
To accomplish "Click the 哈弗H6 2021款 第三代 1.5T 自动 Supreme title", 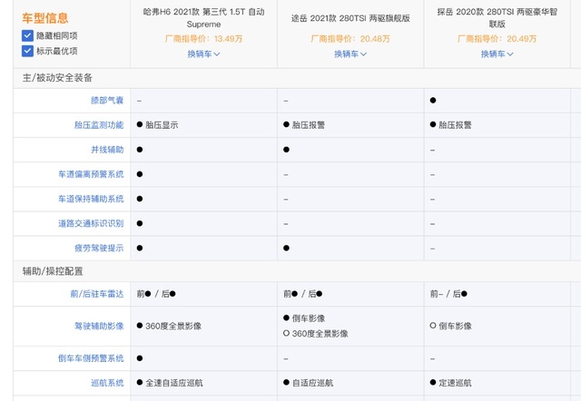I will pyautogui.click(x=203, y=18).
